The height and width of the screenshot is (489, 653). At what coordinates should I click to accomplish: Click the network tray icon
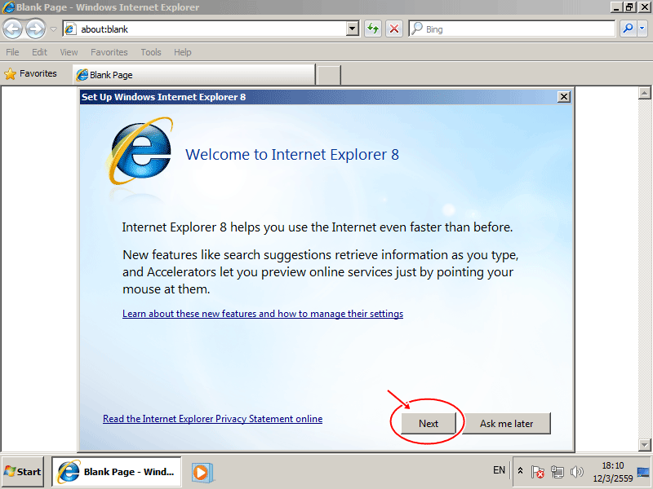[557, 472]
